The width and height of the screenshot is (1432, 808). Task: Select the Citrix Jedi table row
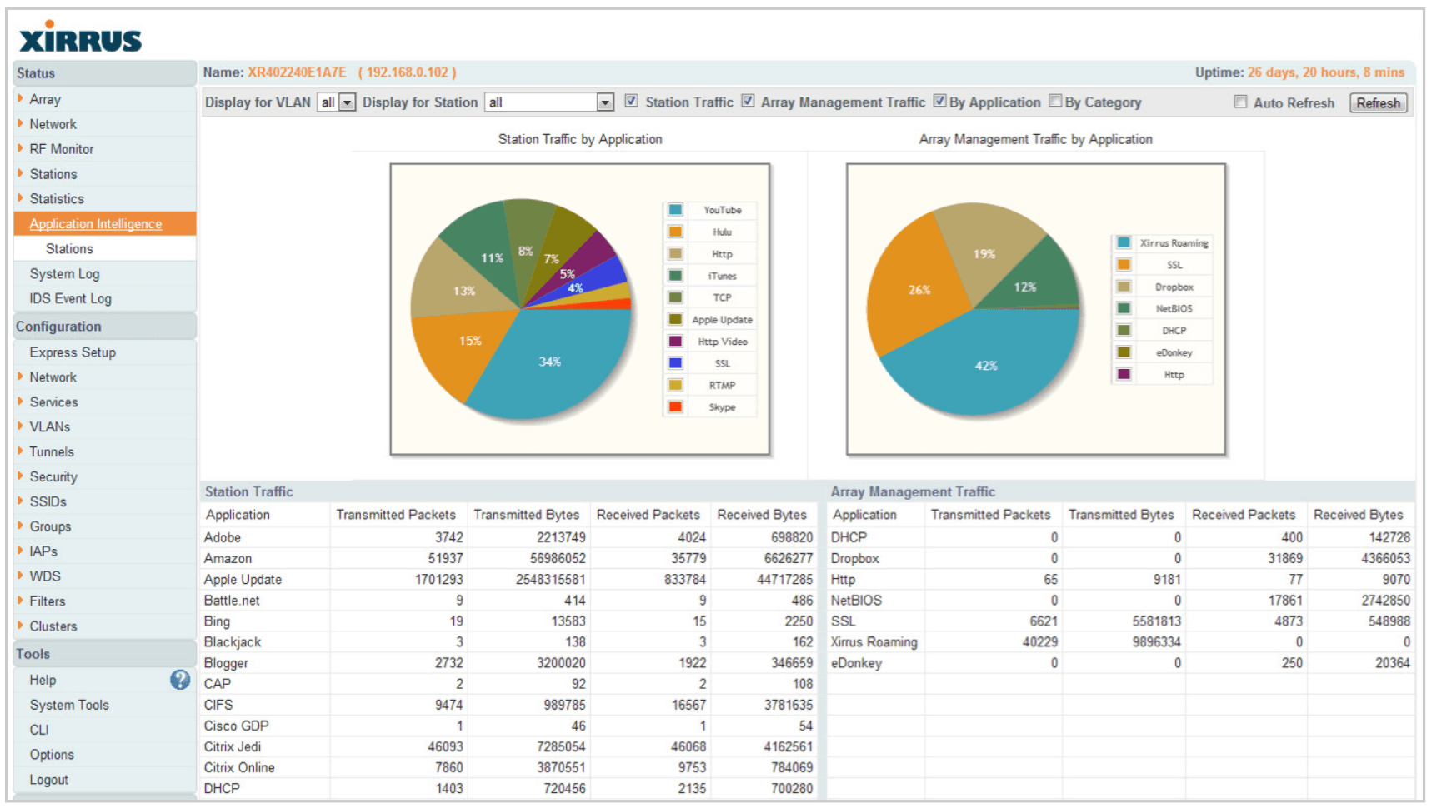pyautogui.click(x=508, y=746)
